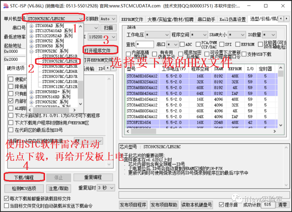The height and width of the screenshot is (212, 292).
Task: Open the pin count Auto dropdown
Action: (x=108, y=19)
